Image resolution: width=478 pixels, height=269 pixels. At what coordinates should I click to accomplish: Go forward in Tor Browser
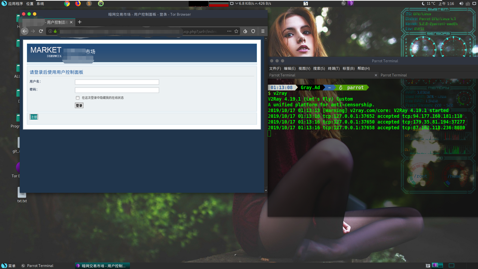(x=33, y=31)
